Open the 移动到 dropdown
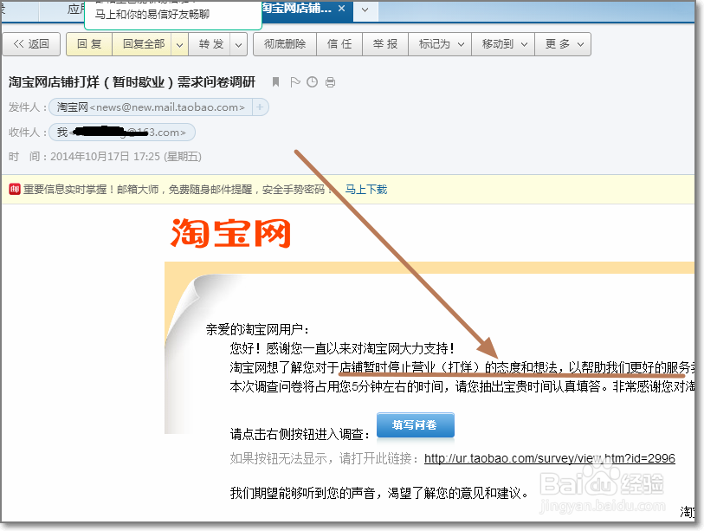Viewport: 704px width, 531px height. pyautogui.click(x=503, y=44)
